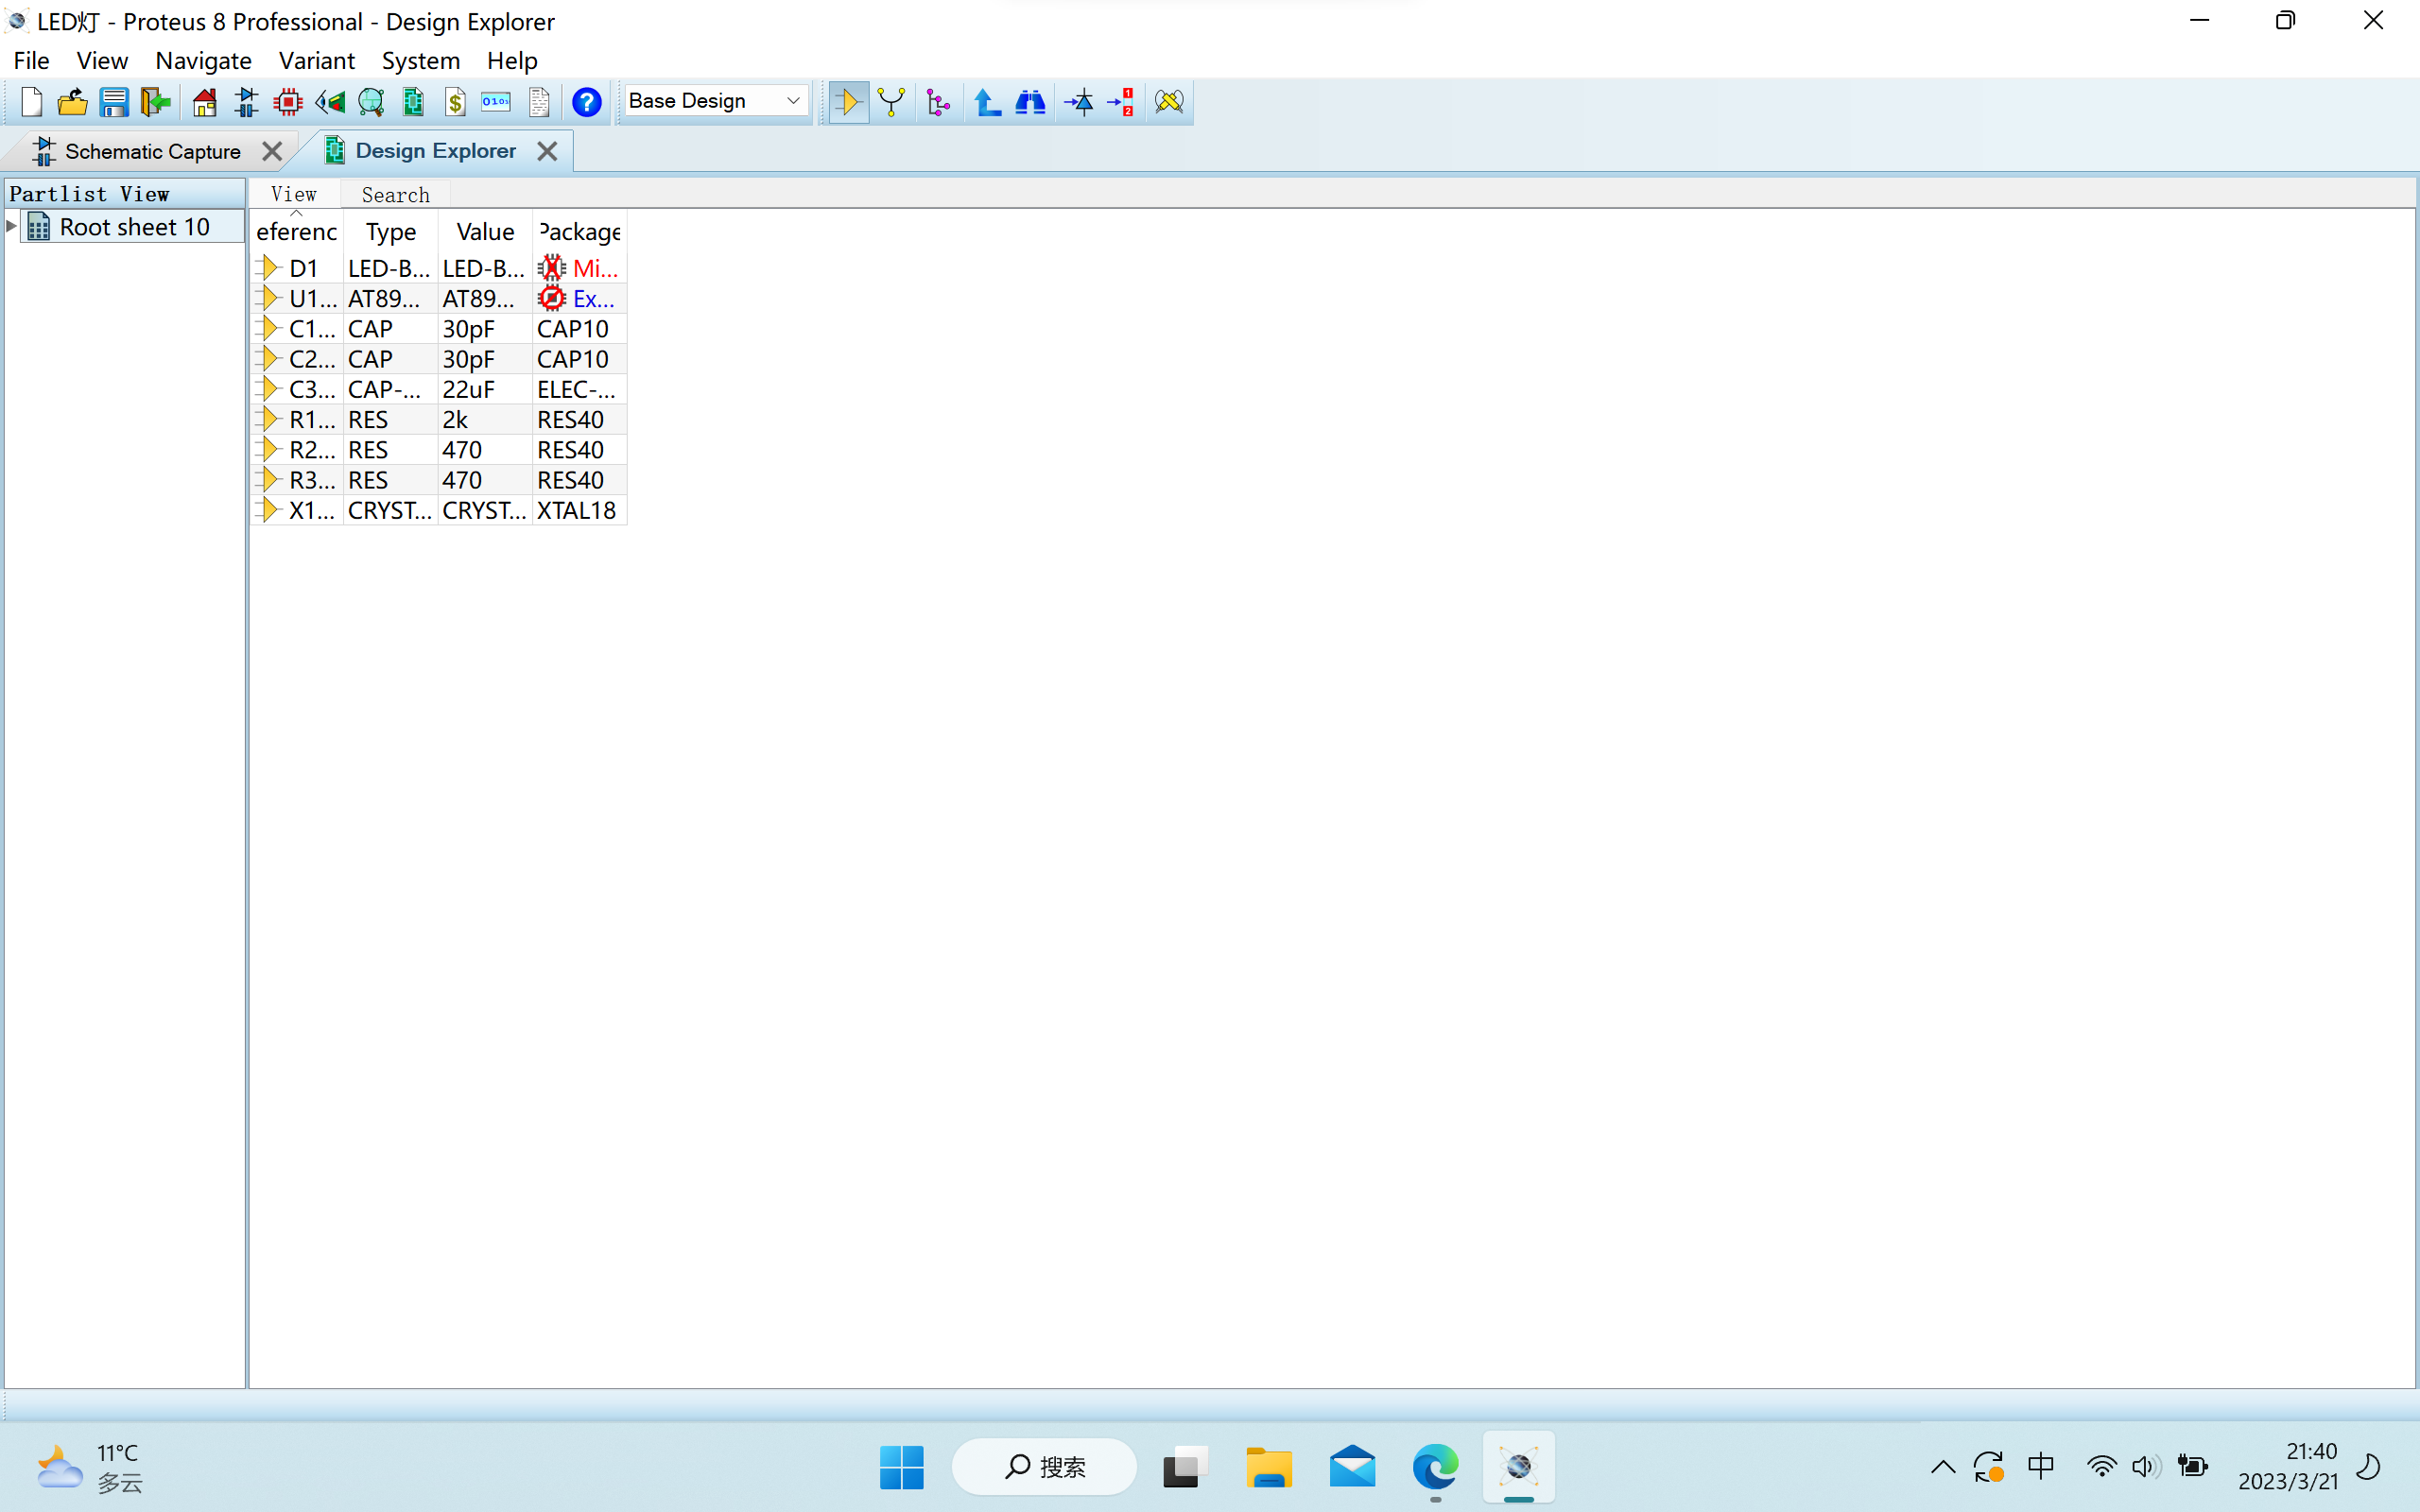Launch the 3D Visualizer icon

(x=330, y=101)
